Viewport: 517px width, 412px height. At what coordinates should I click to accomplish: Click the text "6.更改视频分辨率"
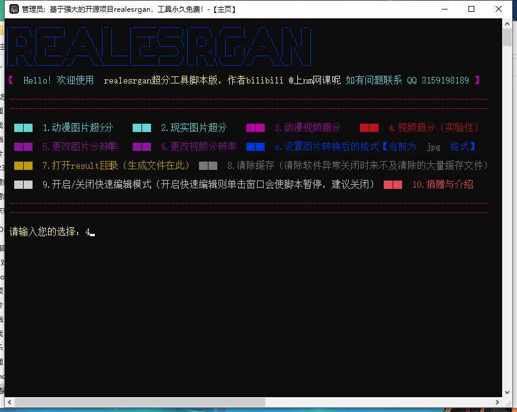[x=198, y=146]
